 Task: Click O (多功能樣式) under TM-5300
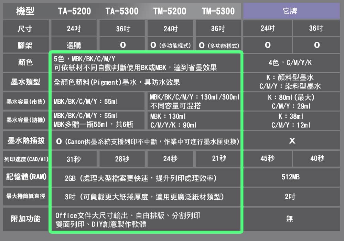218,45
